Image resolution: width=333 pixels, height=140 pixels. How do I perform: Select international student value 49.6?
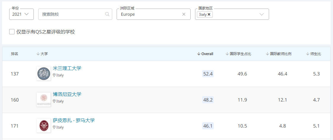[242, 74]
